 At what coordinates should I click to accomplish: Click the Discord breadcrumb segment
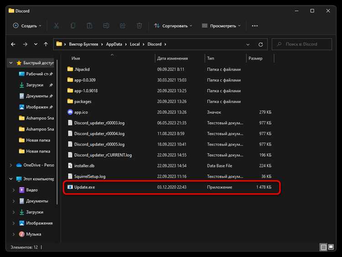(x=155, y=44)
